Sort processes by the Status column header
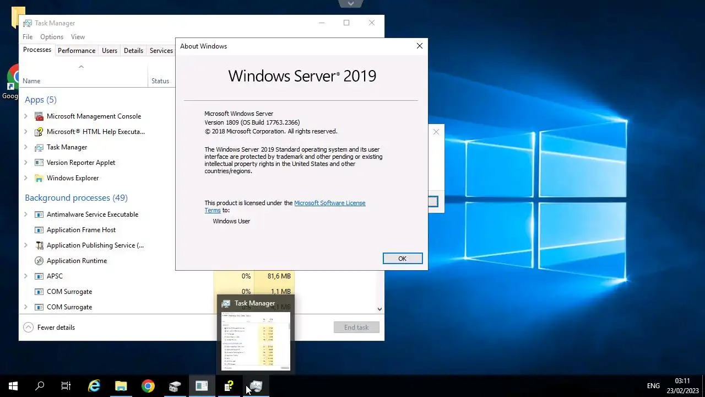705x397 pixels. (x=160, y=81)
